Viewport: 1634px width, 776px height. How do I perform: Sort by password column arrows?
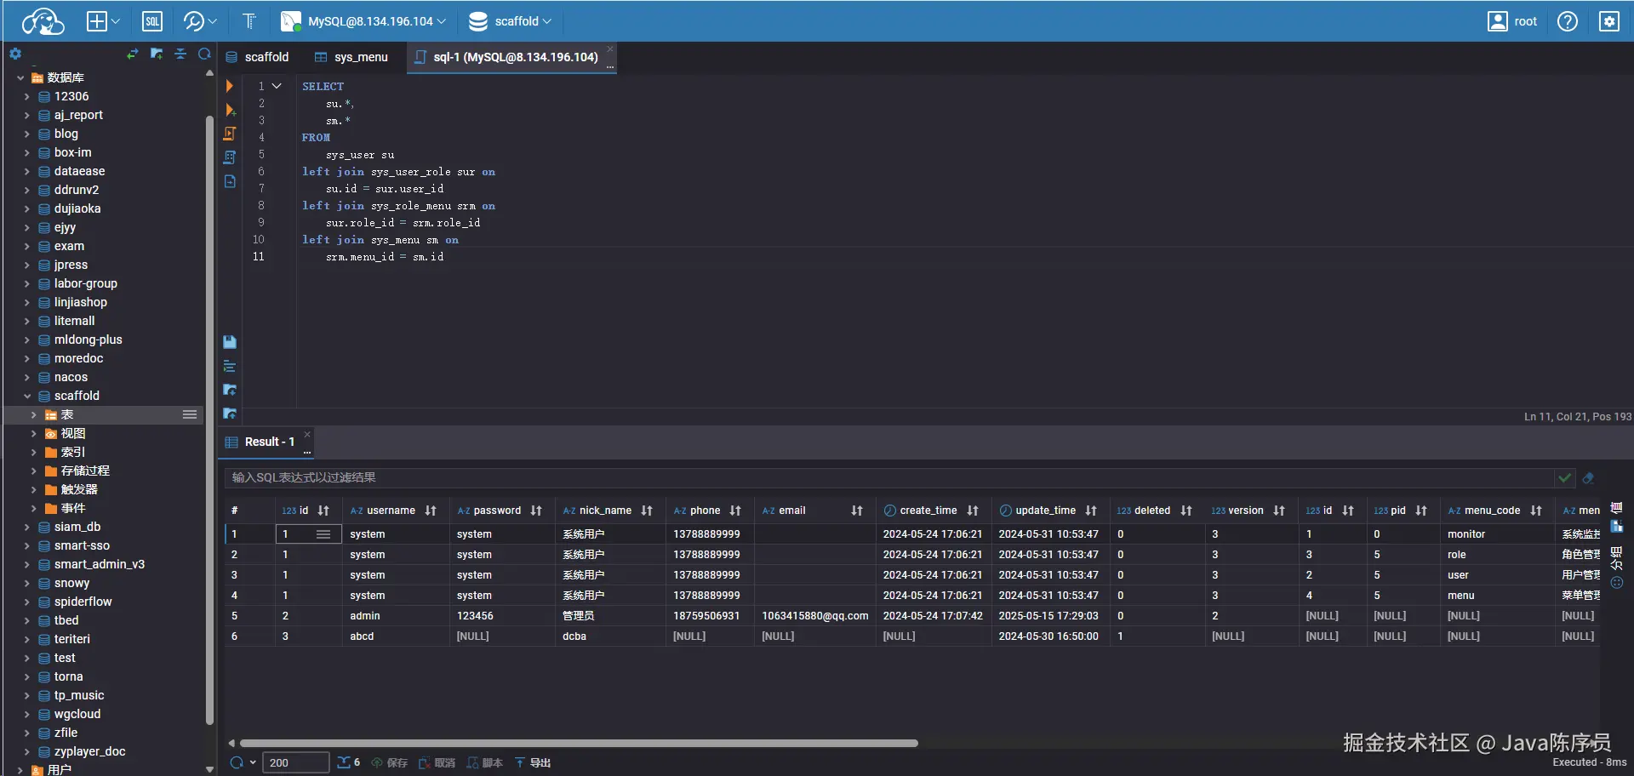click(536, 511)
